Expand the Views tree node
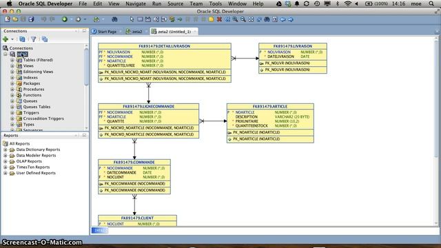The image size is (441, 248). click(x=12, y=66)
